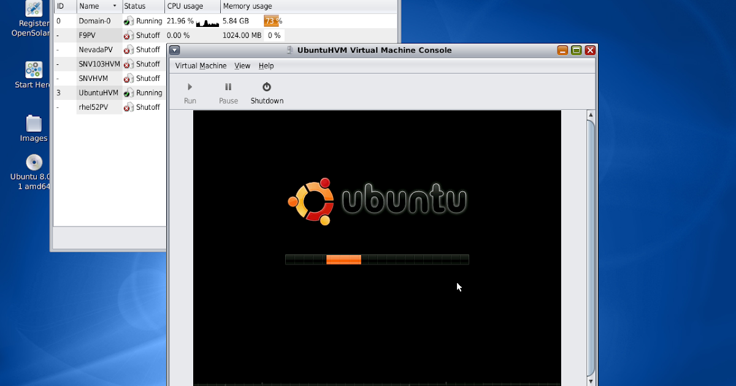736x386 pixels.
Task: Click the scrollbar up arrow in console
Action: 591,115
